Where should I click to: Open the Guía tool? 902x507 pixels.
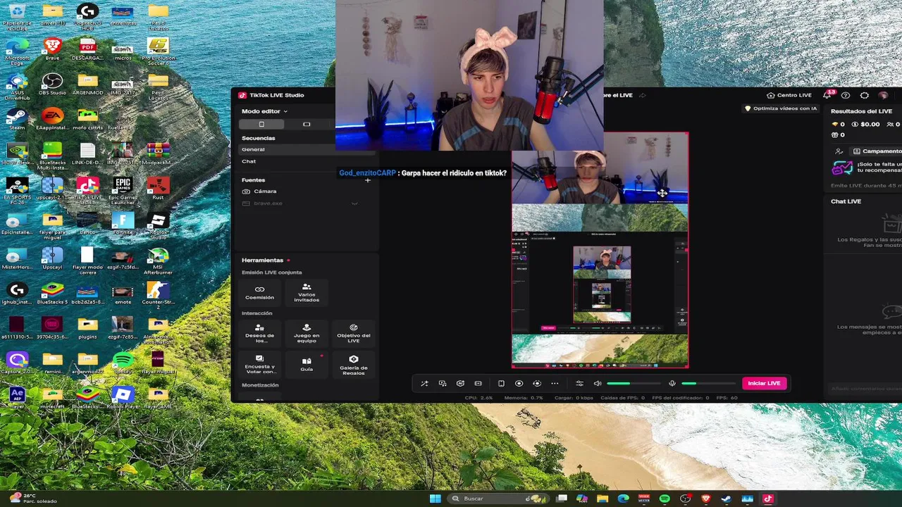(x=307, y=364)
